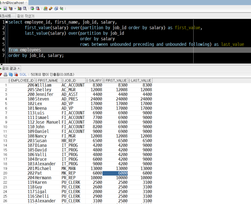
Task: Click the SQL link in results toolbar
Action: click(23, 74)
